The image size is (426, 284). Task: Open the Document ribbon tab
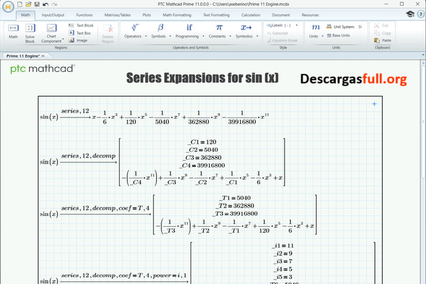pyautogui.click(x=281, y=15)
